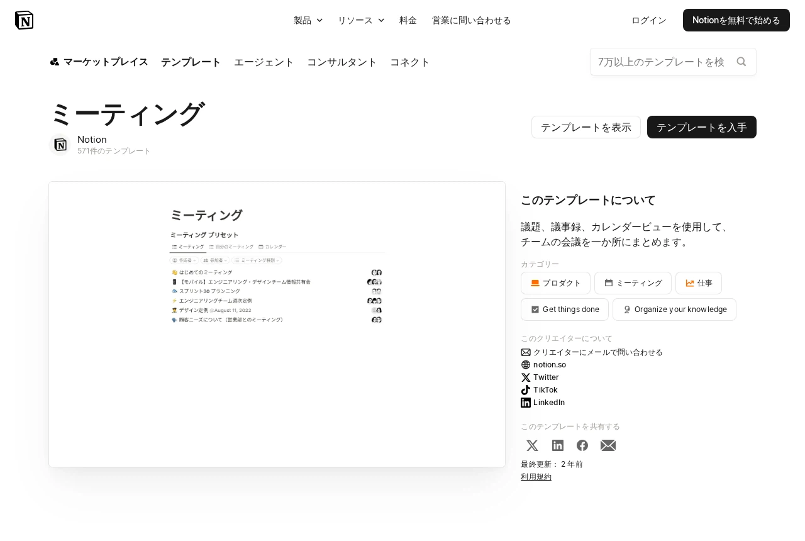Screen dimensions: 805x541
Task: Visit the notion.so website link
Action: [x=550, y=365]
